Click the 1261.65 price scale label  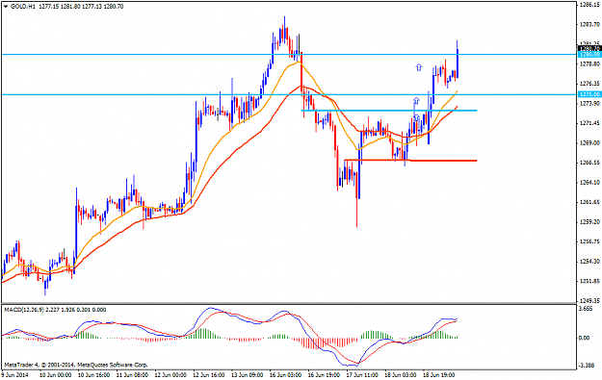click(x=589, y=202)
